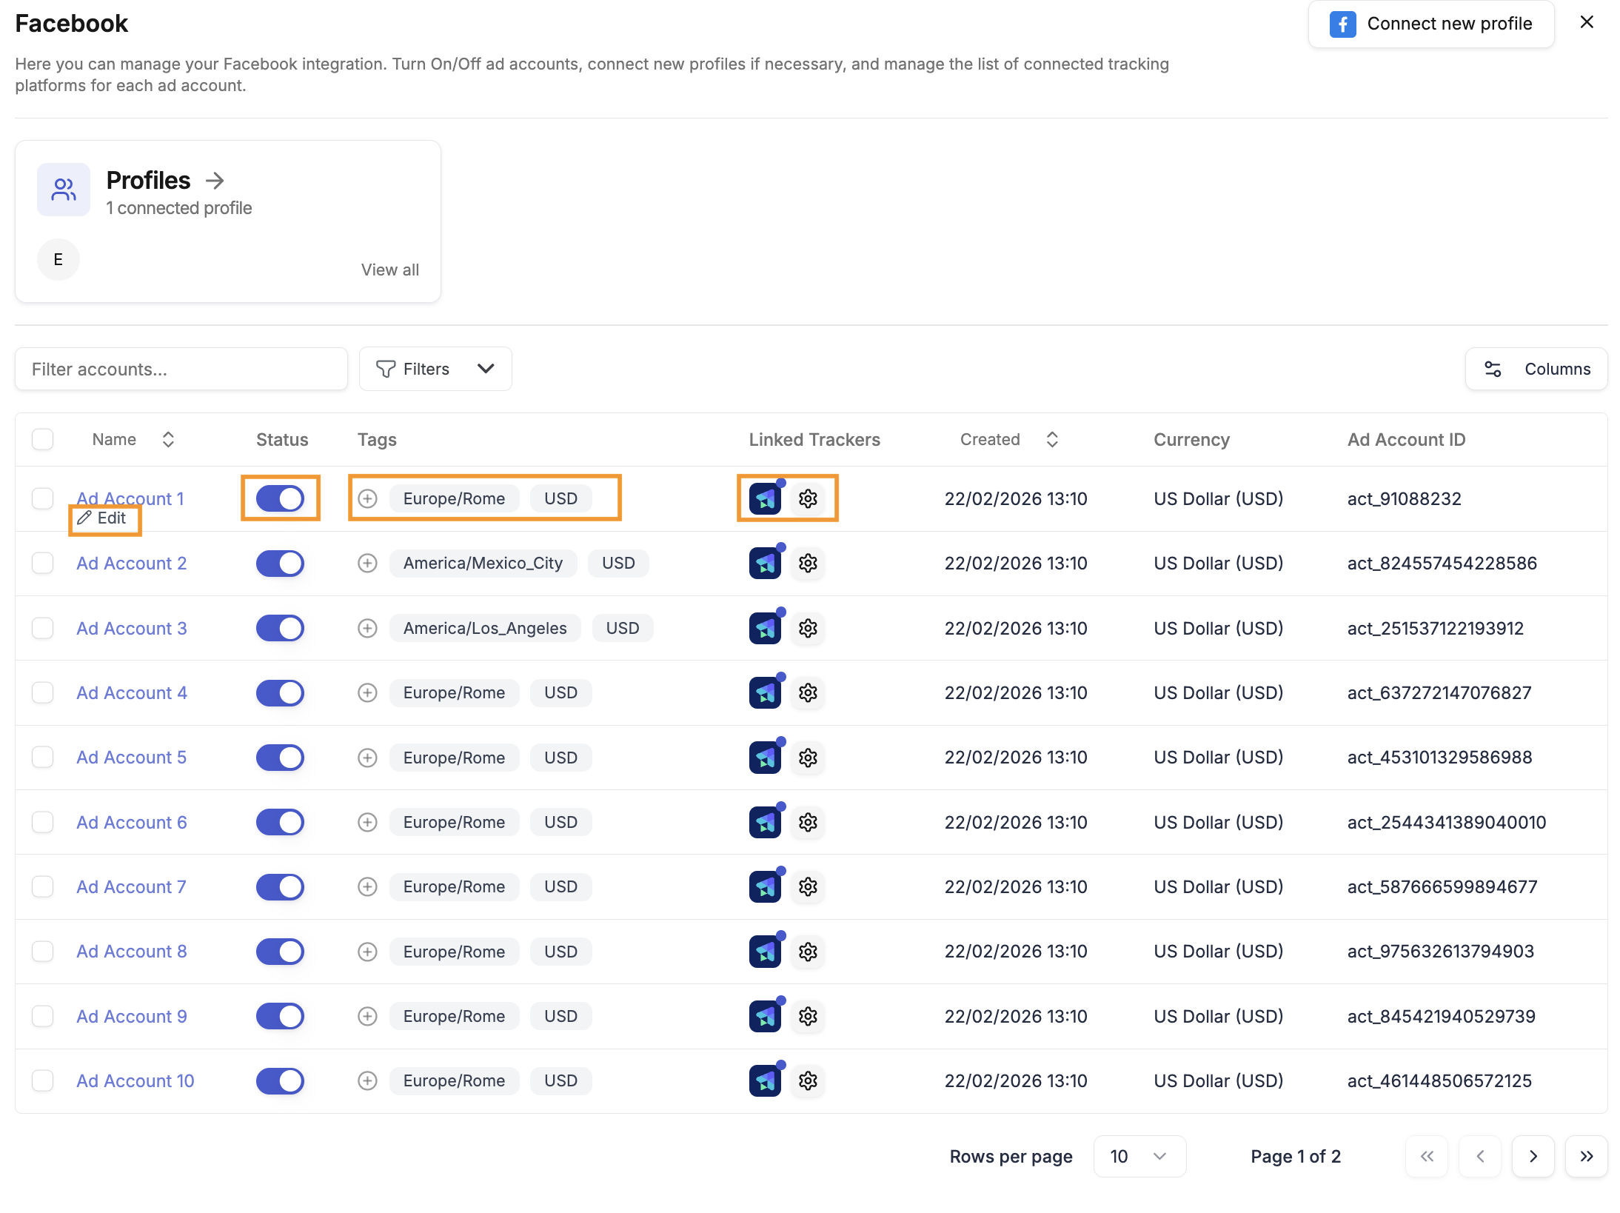Expand the Filters dropdown

pos(435,369)
